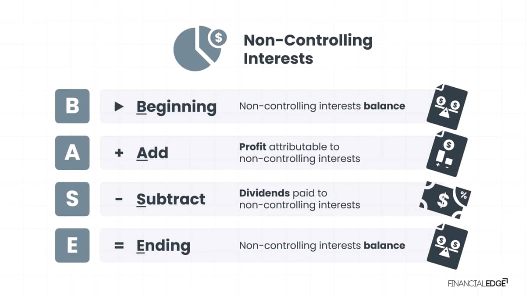Click the equals sign before Ending
Image resolution: width=526 pixels, height=296 pixels.
119,246
